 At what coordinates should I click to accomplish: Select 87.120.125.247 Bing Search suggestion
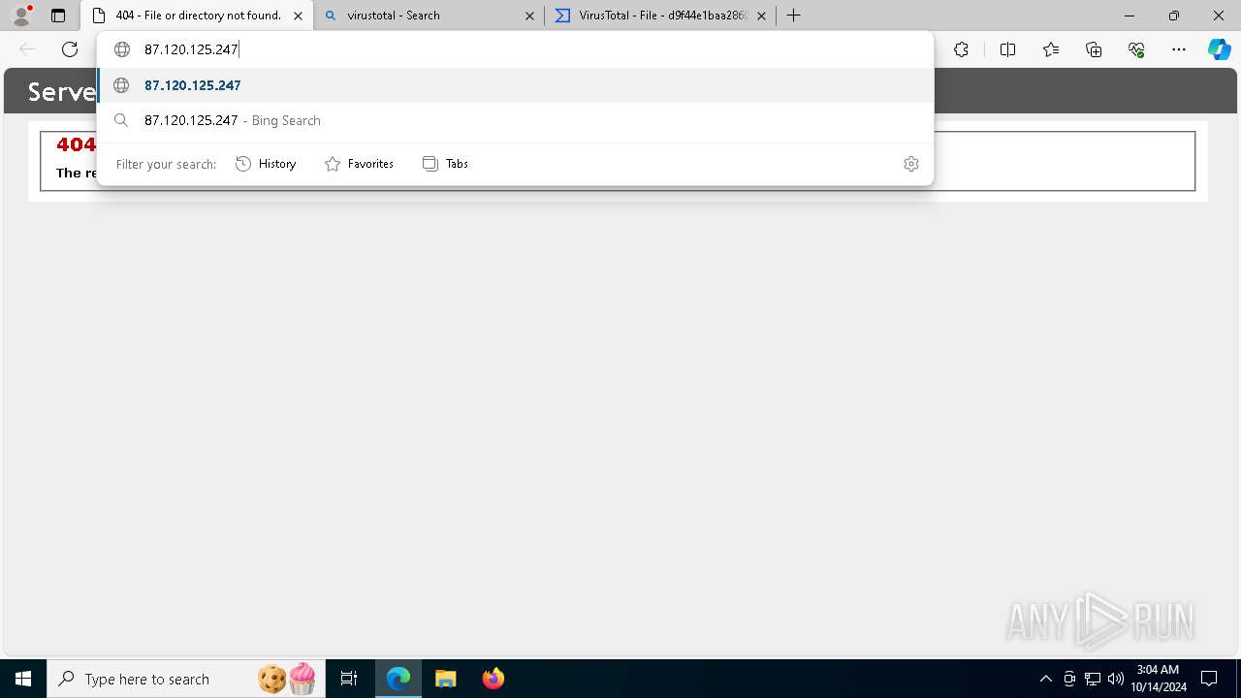point(515,120)
